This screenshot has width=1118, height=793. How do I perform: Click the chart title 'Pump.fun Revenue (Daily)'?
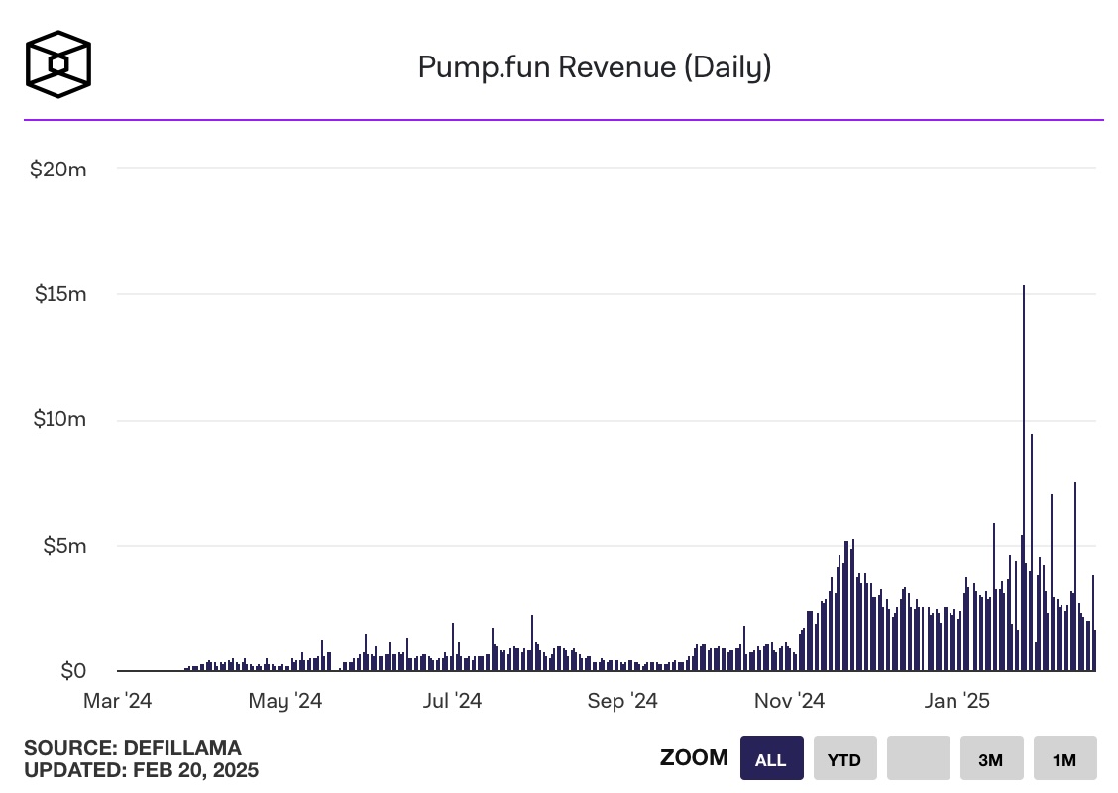(x=595, y=67)
